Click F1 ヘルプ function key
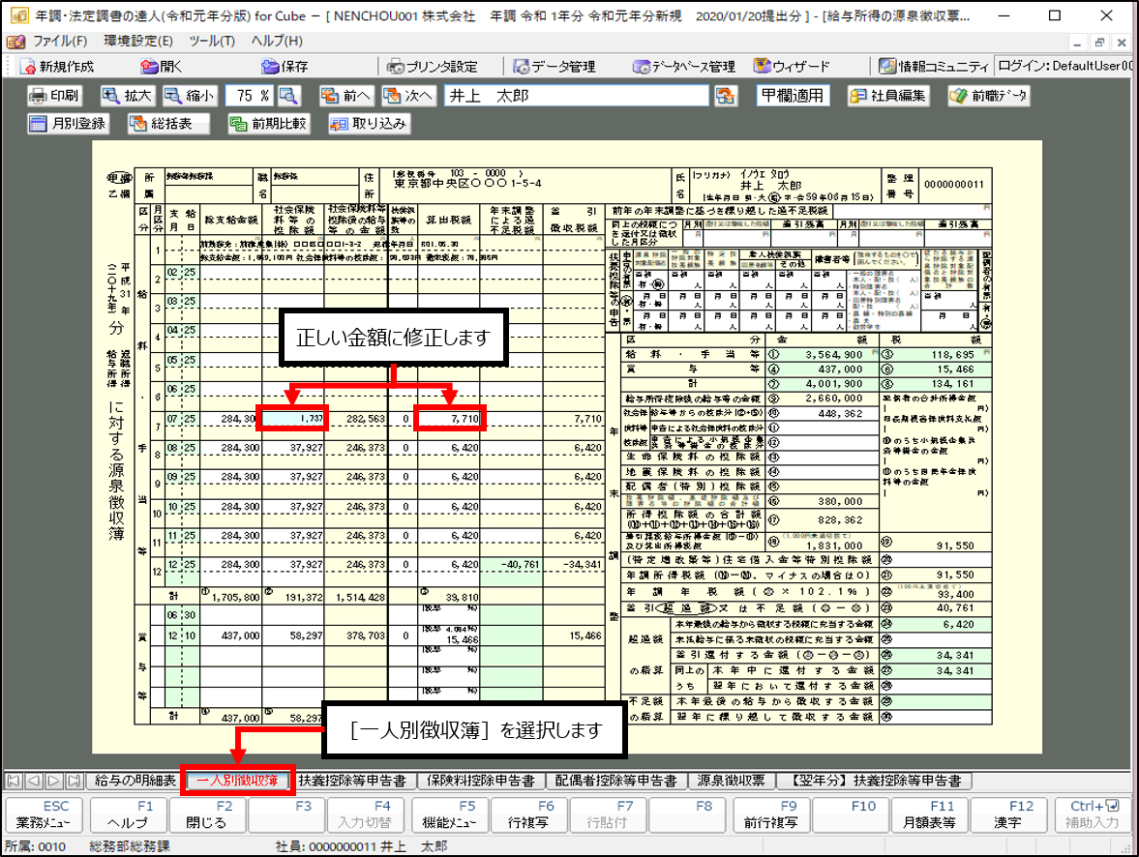Viewport: 1139px width, 857px height. coord(128,814)
